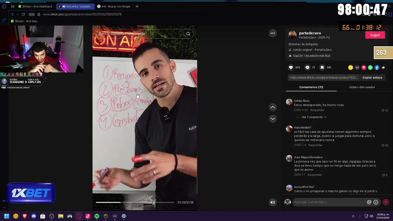Click Copiar enlace button

tap(372, 78)
